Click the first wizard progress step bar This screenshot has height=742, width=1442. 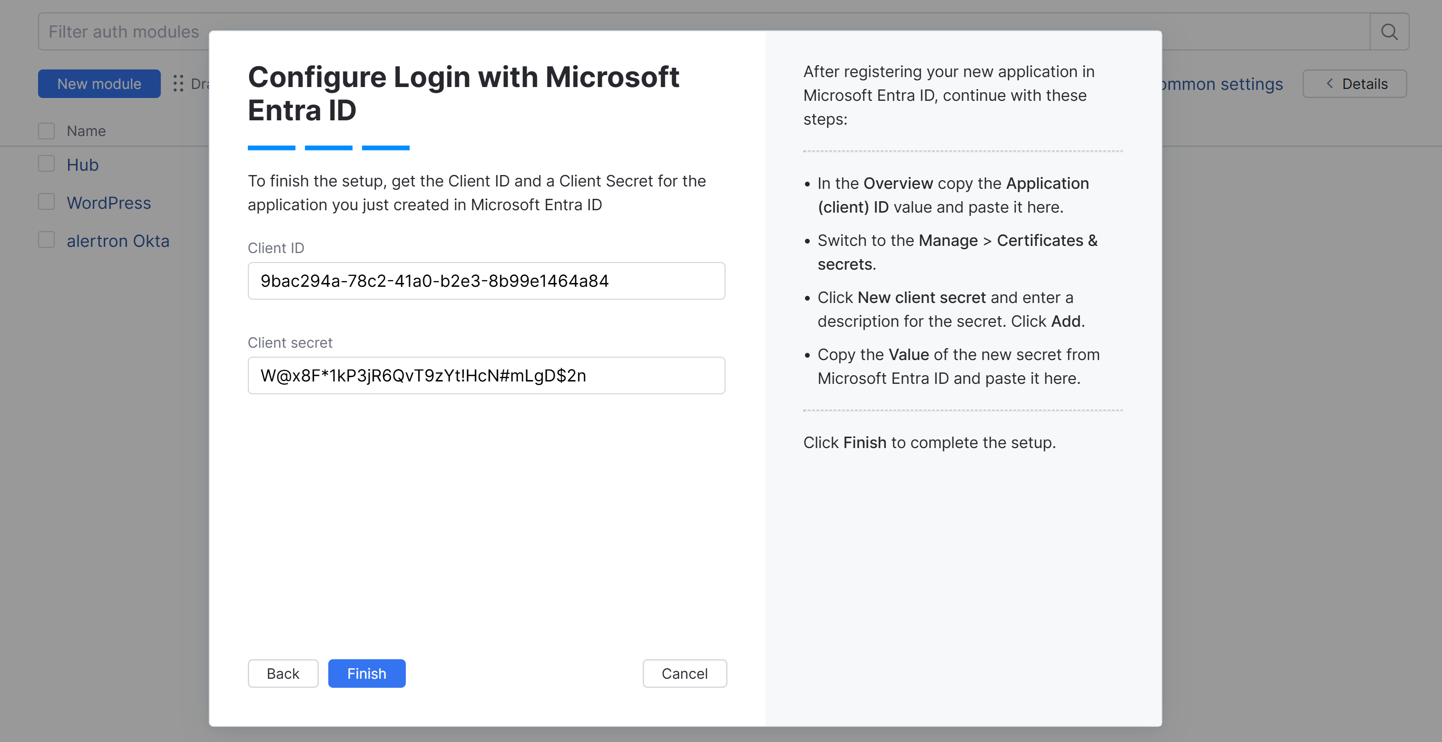tap(272, 148)
